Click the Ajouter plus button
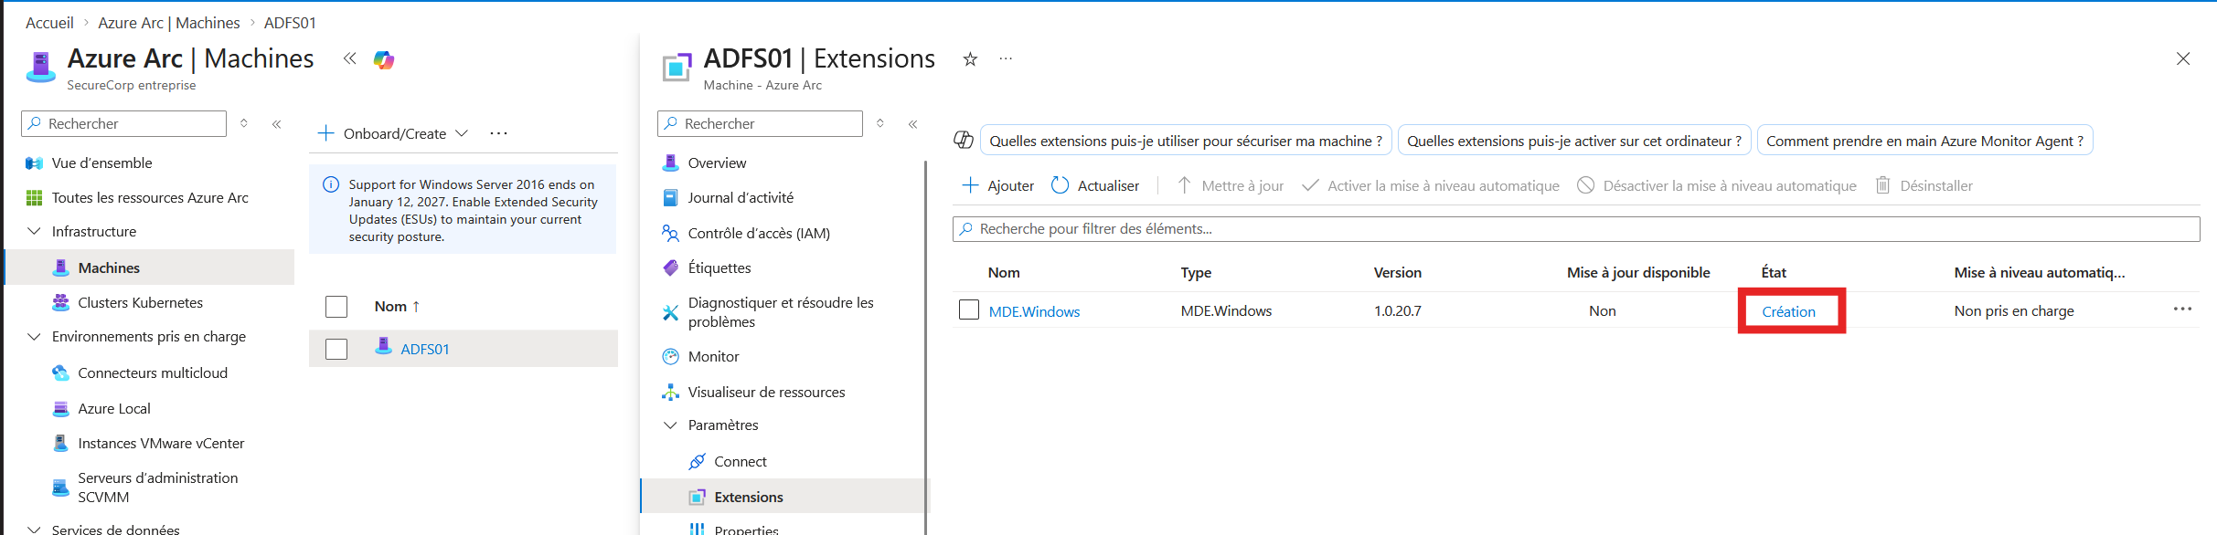2217x535 pixels. coord(998,185)
